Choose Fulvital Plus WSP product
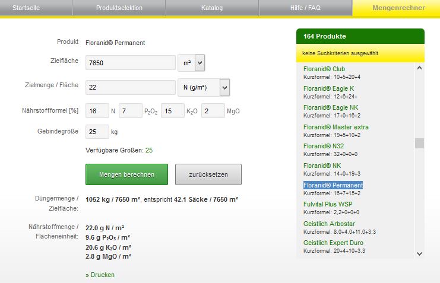This screenshot has height=283, width=440. tap(328, 204)
